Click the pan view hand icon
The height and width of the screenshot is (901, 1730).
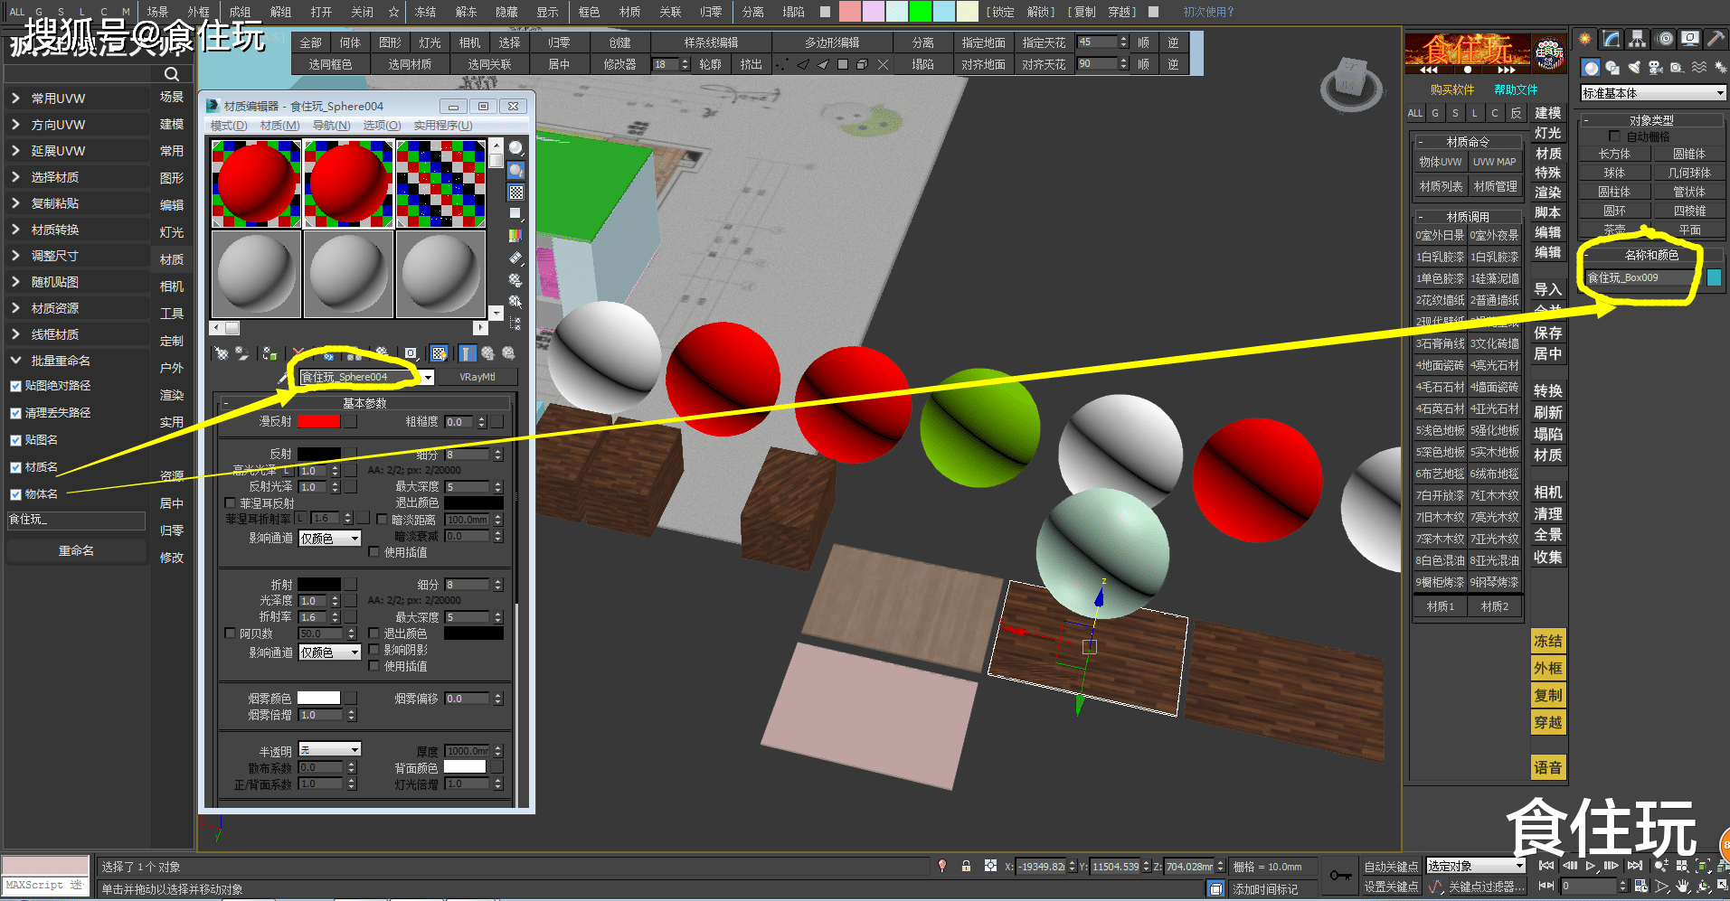click(1683, 887)
